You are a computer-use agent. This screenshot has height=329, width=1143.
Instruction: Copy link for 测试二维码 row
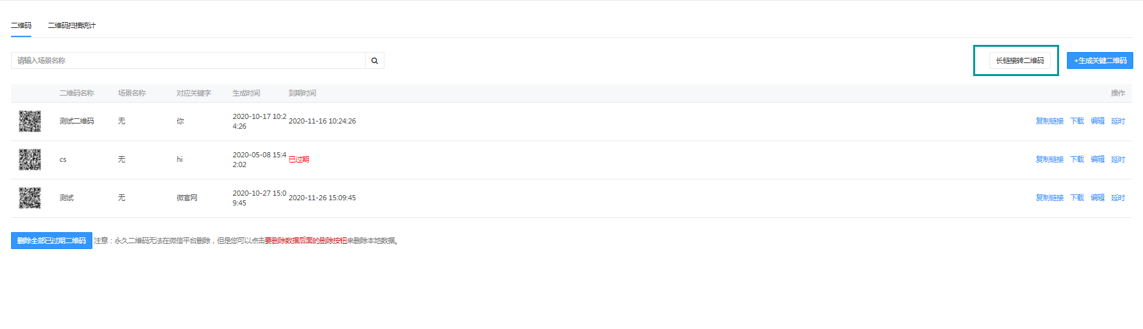[1049, 121]
